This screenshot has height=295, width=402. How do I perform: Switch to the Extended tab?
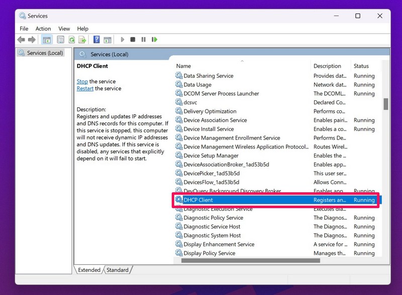pos(89,270)
